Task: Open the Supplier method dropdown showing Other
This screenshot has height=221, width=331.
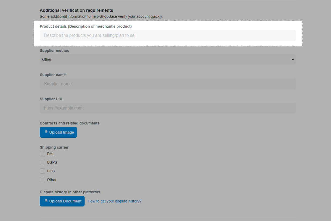Action: point(168,59)
